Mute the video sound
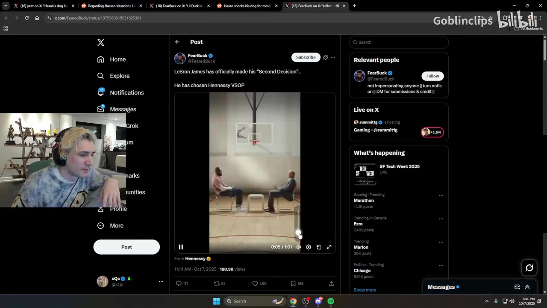547x308 pixels. (298, 247)
